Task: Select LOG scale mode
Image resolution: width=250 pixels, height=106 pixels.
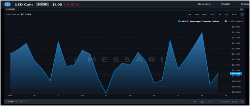Action: point(235,102)
